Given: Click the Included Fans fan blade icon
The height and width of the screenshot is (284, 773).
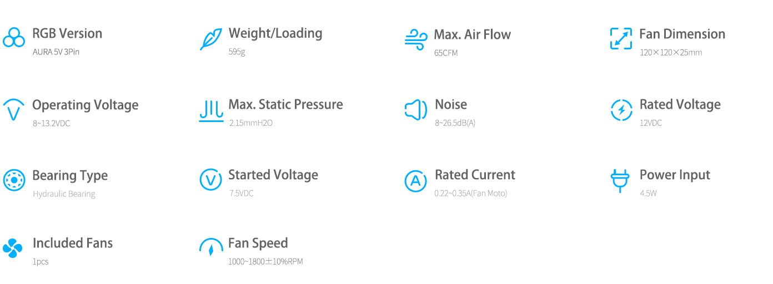Looking at the screenshot, I should (x=13, y=248).
